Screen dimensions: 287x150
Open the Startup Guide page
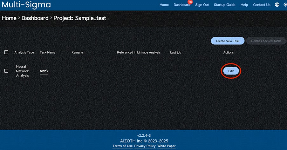[x=224, y=5]
